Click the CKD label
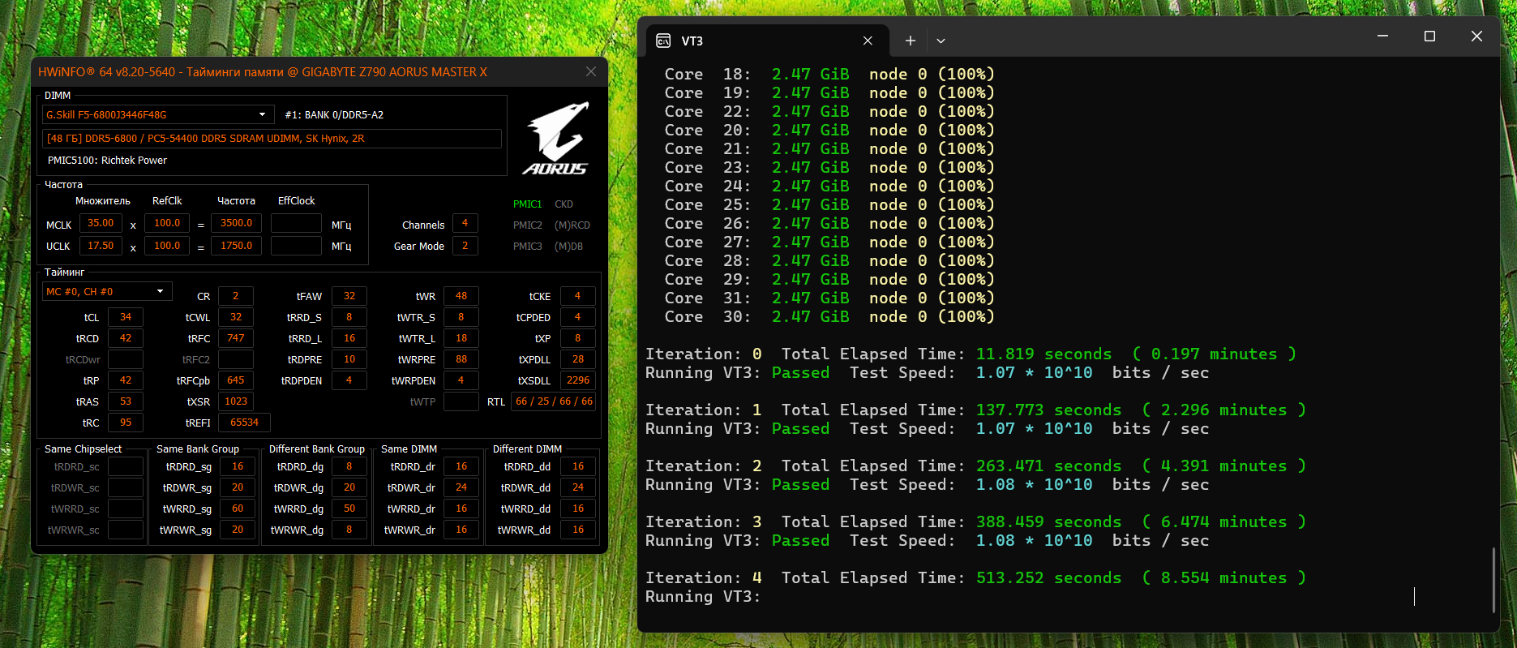Image resolution: width=1517 pixels, height=648 pixels. tap(564, 204)
